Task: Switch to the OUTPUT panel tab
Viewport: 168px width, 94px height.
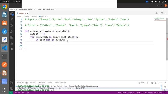Action: 33,83
